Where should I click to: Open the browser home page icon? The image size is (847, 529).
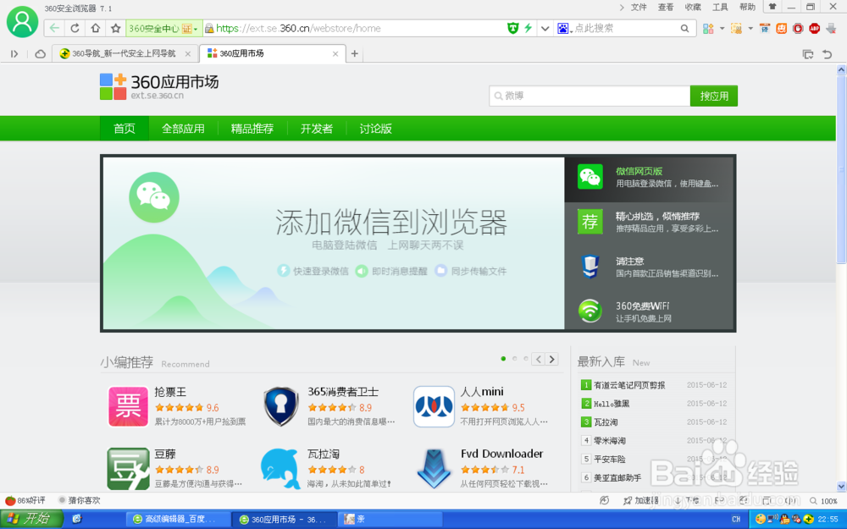tap(95, 29)
